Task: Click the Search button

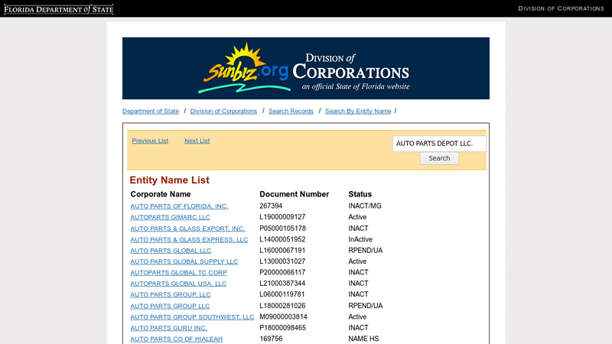Action: 439,158
